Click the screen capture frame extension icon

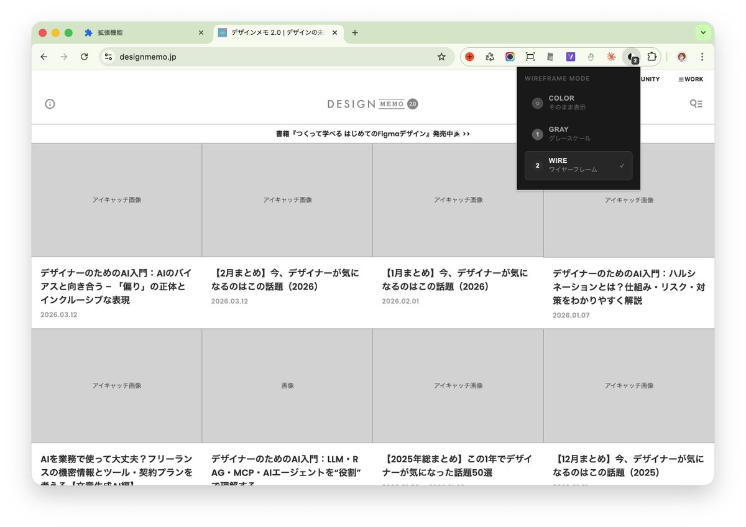coord(530,57)
